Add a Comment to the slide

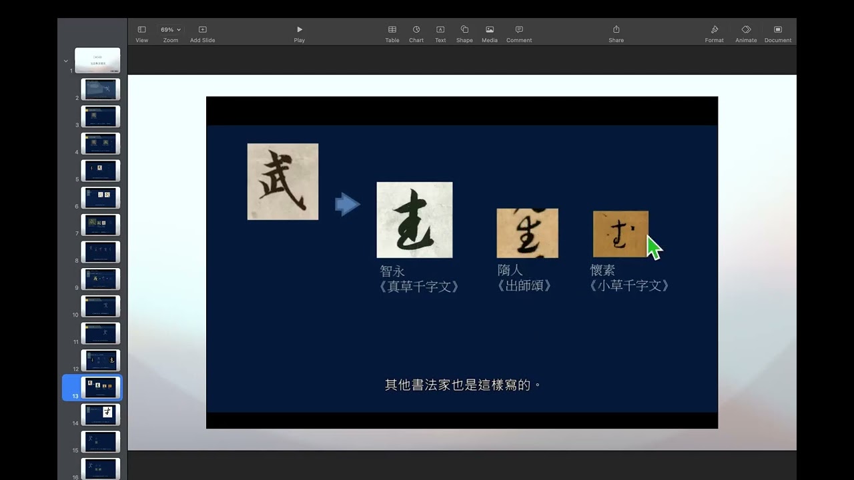point(519,34)
